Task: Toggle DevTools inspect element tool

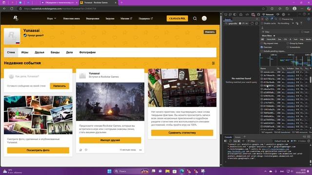Action: pyautogui.click(x=226, y=15)
